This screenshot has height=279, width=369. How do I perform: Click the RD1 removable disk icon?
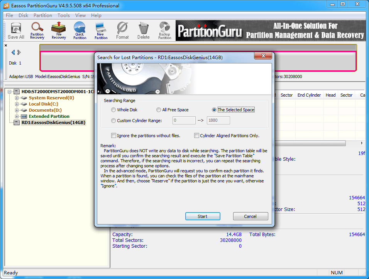coord(17,122)
